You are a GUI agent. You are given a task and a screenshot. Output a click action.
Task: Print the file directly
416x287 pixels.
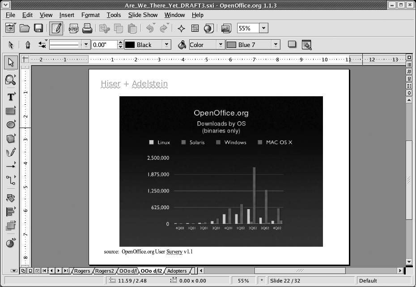87,28
